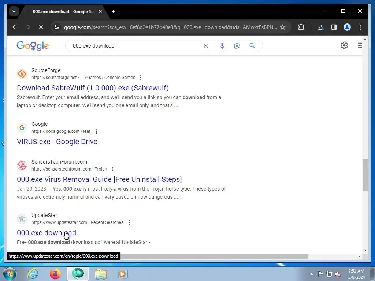Click the sourceforge.net breadcrumb URL
Image resolution: width=375 pixels, height=281 pixels.
tap(83, 78)
